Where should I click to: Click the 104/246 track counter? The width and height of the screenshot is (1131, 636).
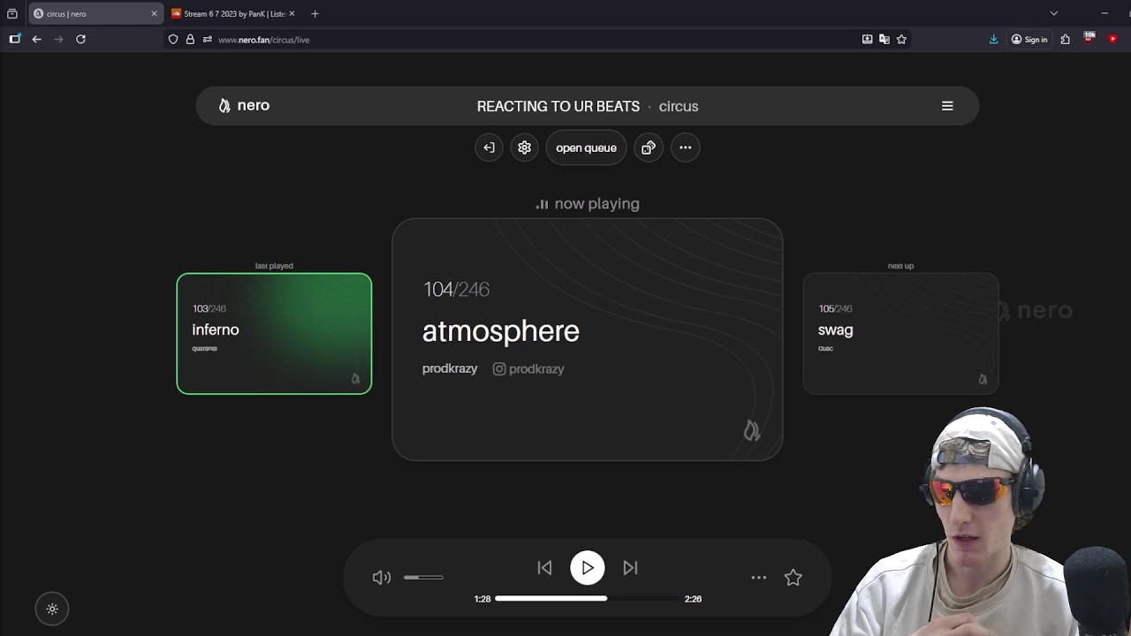click(456, 289)
